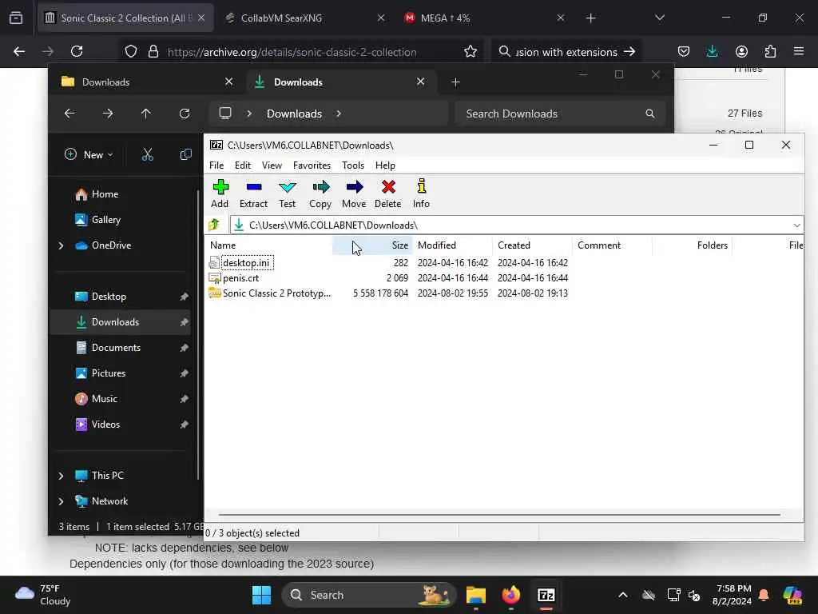Click the Folders column header
The image size is (818, 614).
(692, 245)
